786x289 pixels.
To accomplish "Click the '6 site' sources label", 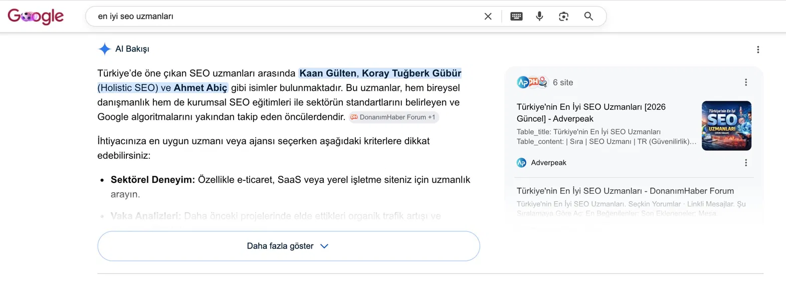I will [x=563, y=82].
